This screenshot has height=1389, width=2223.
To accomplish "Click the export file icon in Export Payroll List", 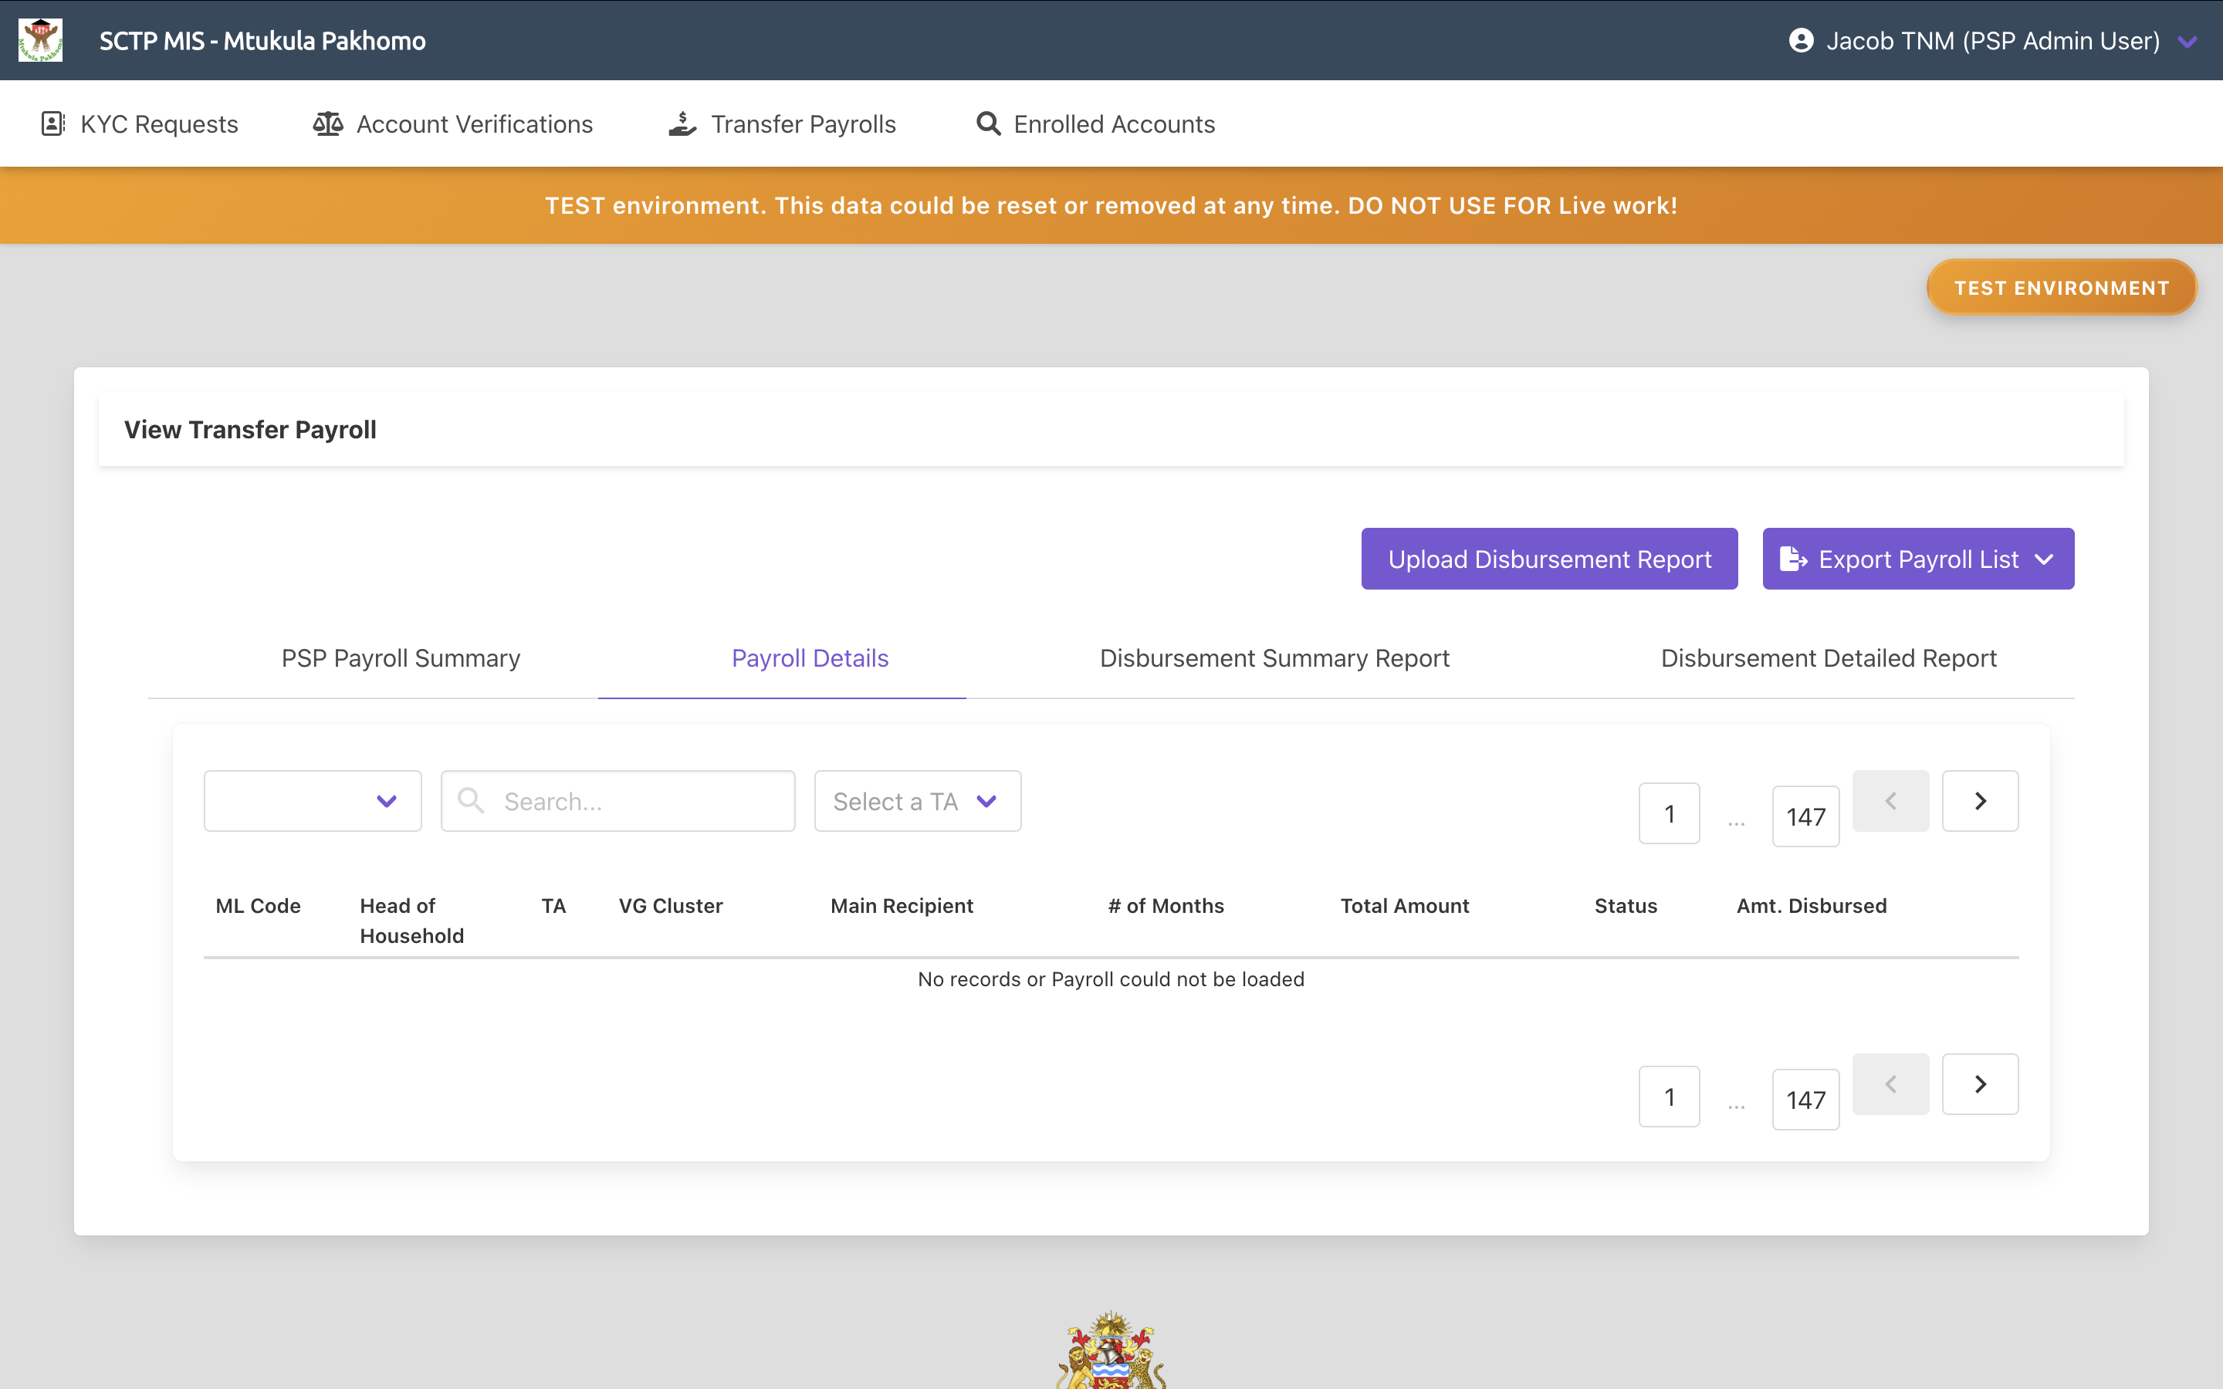I will click(1793, 559).
